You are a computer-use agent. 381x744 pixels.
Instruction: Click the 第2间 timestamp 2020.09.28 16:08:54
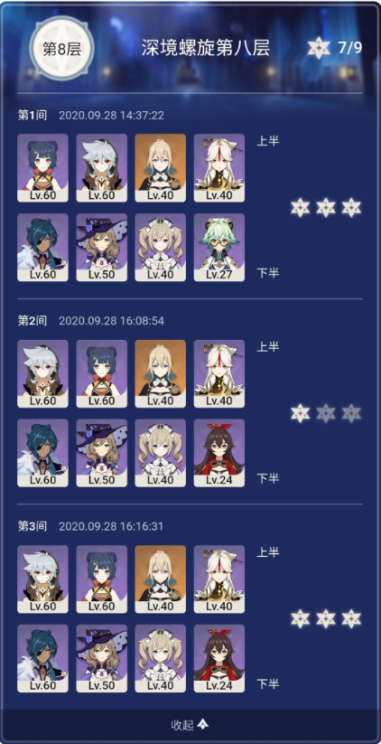[111, 321]
